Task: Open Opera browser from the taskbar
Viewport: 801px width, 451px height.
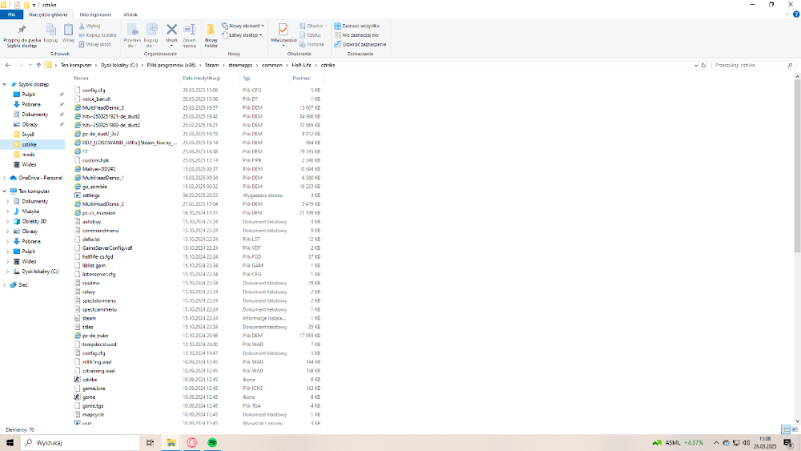Action: [191, 442]
